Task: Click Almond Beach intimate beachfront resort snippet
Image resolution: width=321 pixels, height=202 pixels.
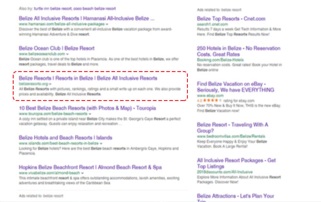Action: coord(99,180)
